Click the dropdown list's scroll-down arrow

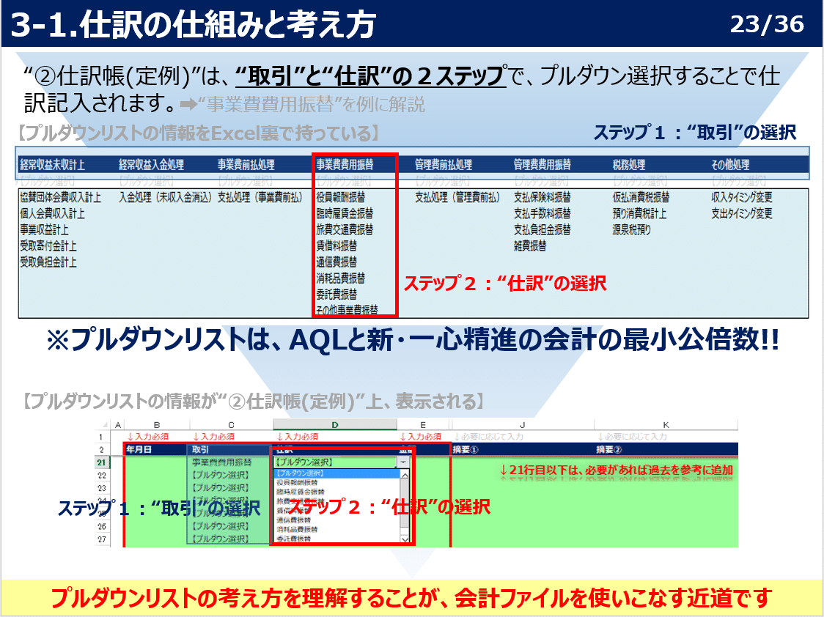405,539
